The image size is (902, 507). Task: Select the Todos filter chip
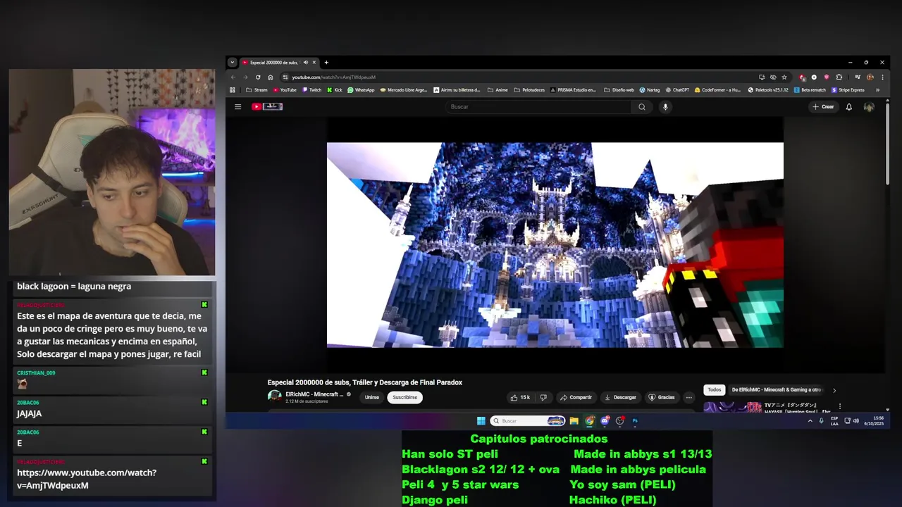click(715, 390)
